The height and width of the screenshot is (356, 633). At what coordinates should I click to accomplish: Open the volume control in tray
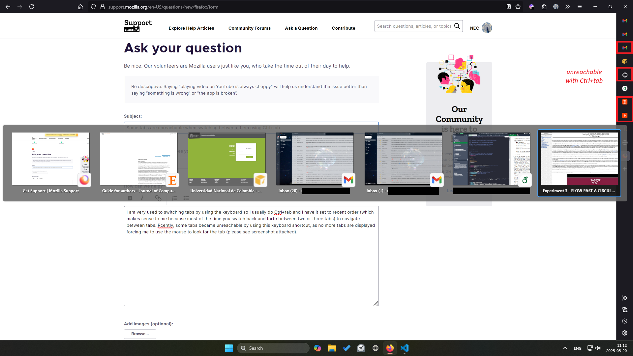point(598,348)
